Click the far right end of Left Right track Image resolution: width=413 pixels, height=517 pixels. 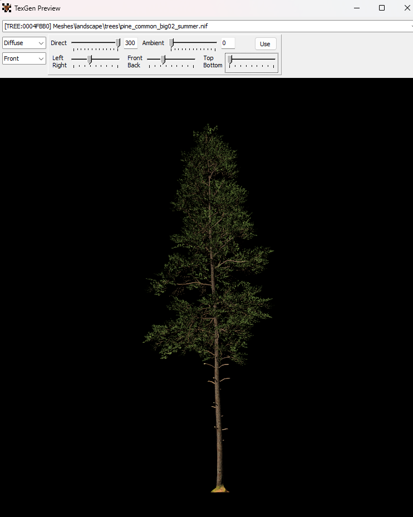pyautogui.click(x=118, y=58)
